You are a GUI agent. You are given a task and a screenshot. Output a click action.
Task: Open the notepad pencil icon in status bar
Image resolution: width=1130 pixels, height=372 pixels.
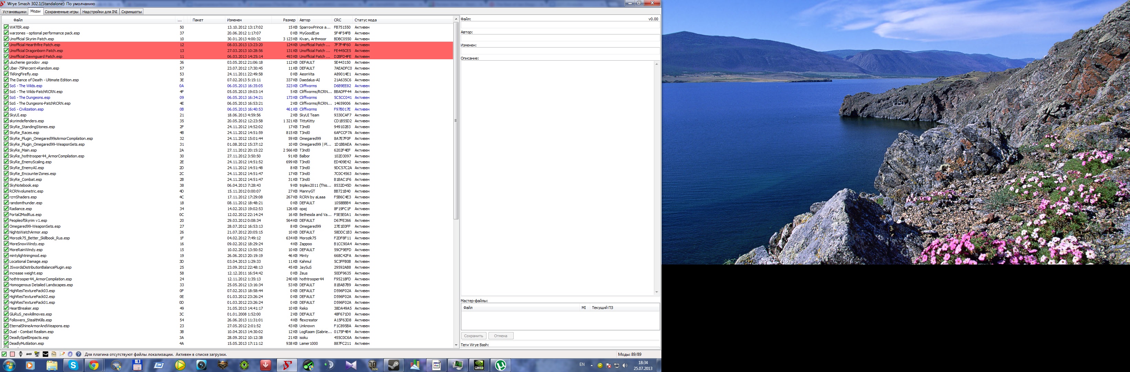pyautogui.click(x=62, y=354)
